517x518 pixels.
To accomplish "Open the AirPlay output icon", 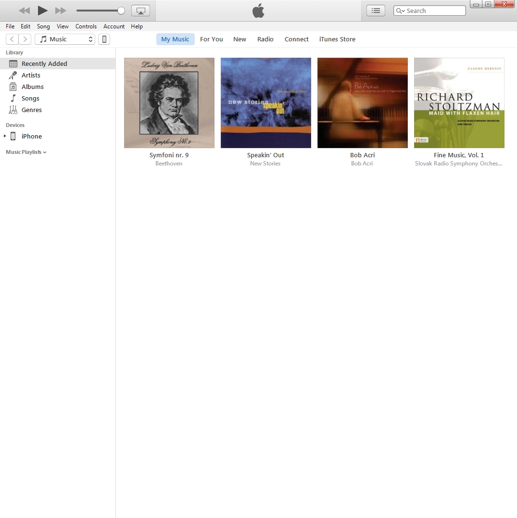I will point(140,11).
